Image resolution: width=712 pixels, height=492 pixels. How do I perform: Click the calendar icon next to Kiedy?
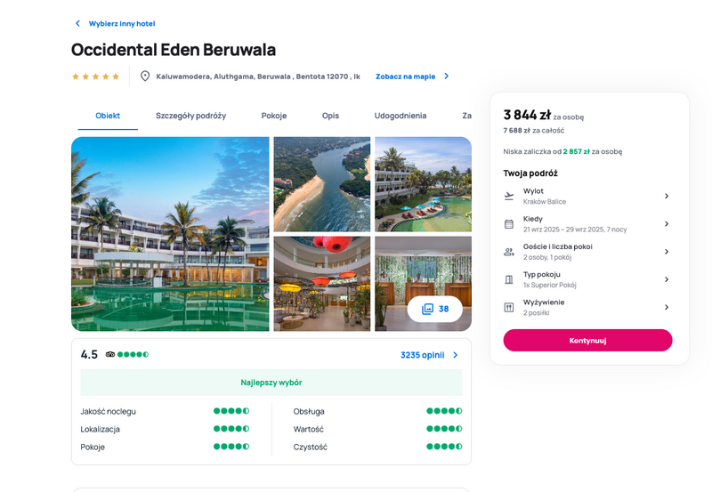click(509, 224)
